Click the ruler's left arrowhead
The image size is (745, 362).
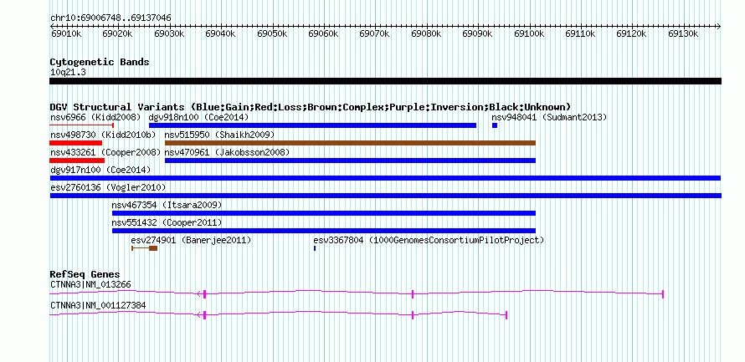tap(52, 26)
